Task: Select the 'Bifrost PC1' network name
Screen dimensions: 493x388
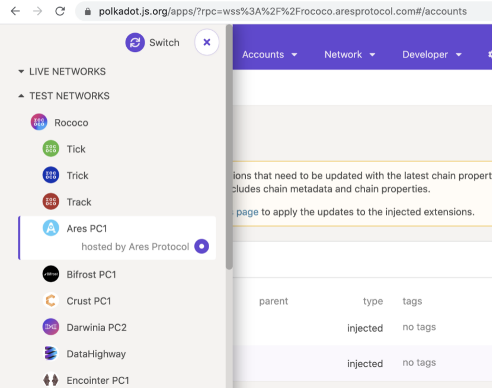Action: [91, 274]
